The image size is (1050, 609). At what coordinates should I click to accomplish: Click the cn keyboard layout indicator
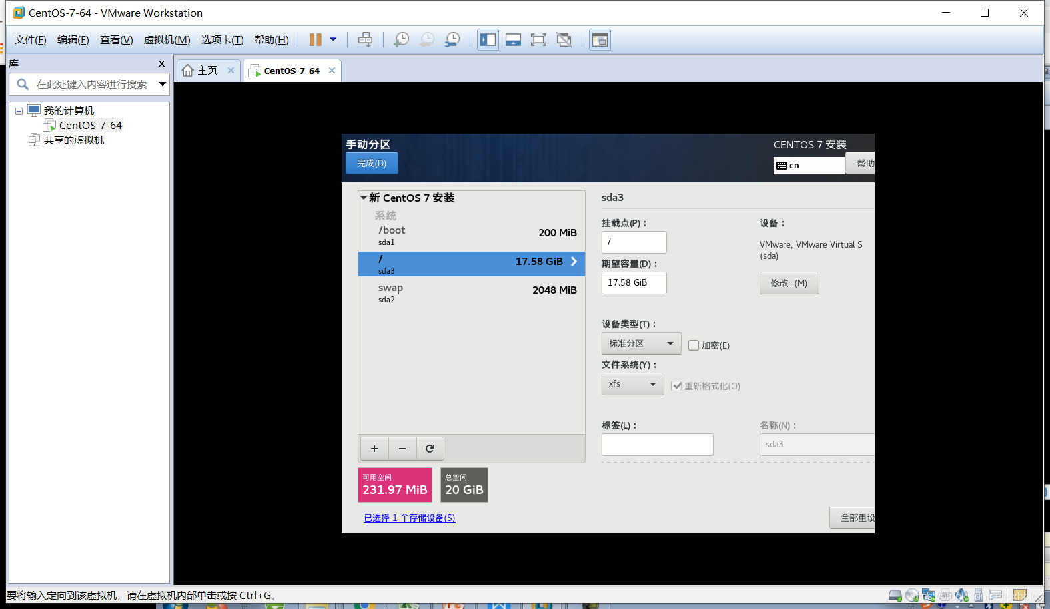809,165
